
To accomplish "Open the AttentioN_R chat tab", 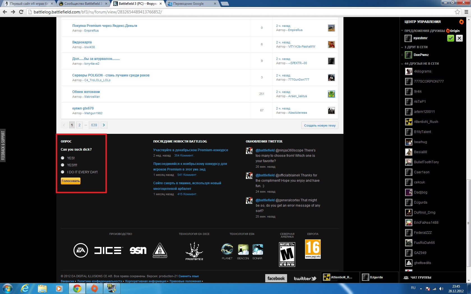I will pyautogui.click(x=340, y=277).
